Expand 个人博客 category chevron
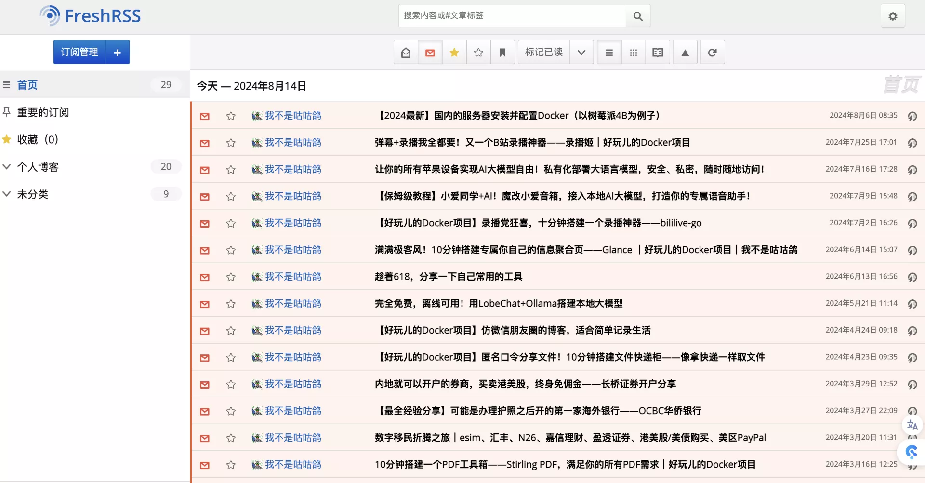 tap(7, 167)
